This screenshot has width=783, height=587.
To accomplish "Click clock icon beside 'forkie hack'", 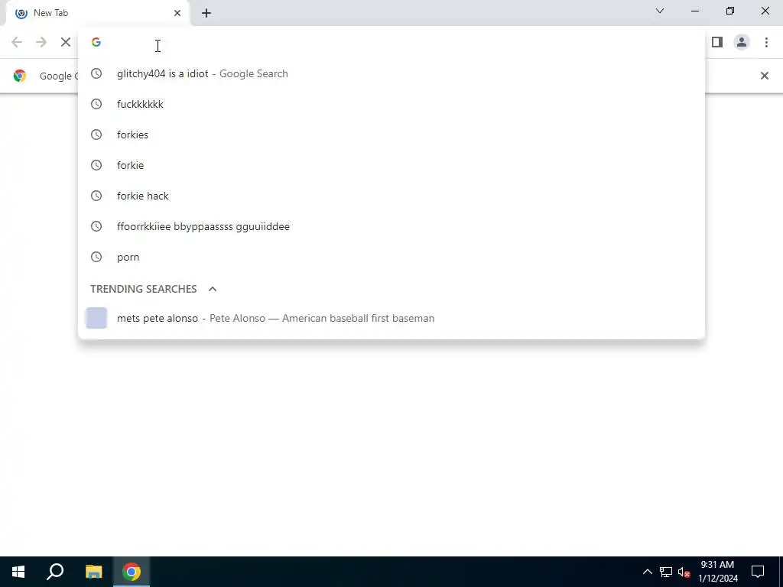I will pos(96,196).
